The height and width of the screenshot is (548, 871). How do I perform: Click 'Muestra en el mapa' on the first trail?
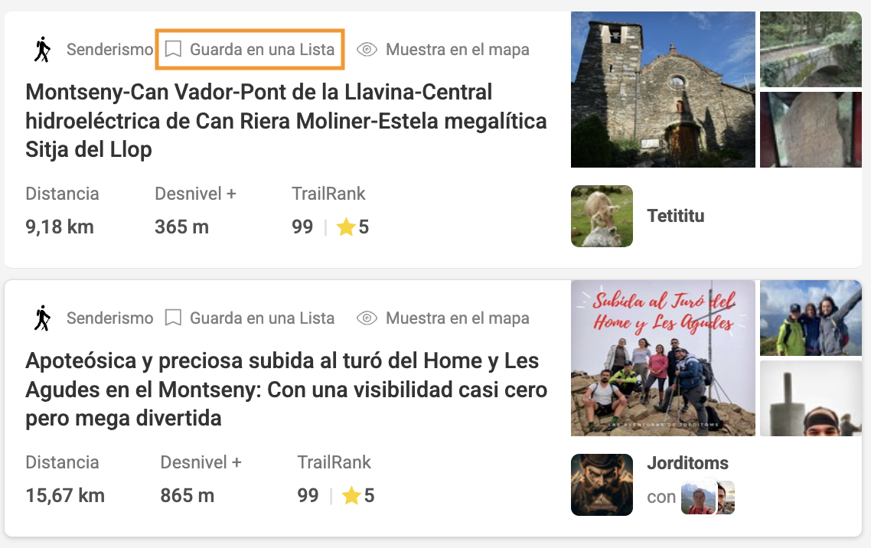point(457,50)
